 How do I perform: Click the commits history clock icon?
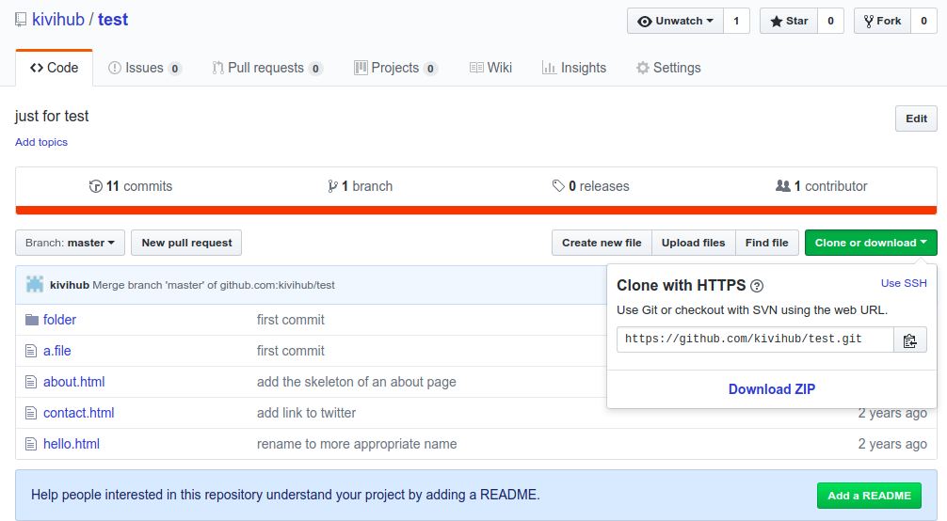click(95, 186)
